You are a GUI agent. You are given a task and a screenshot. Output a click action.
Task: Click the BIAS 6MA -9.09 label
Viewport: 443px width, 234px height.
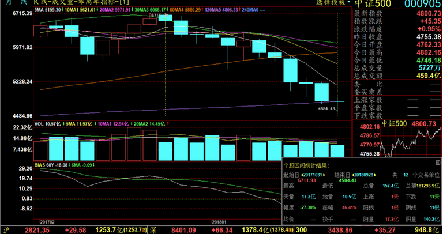pyautogui.click(x=83, y=165)
